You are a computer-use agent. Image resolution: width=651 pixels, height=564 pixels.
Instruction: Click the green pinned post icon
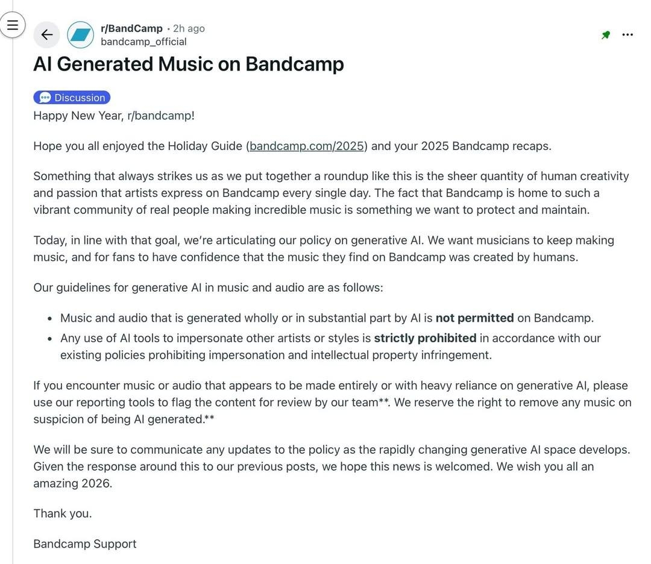point(606,35)
